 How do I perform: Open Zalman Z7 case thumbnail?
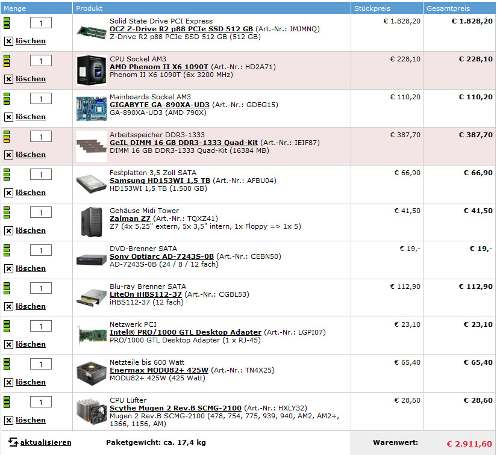click(x=92, y=222)
